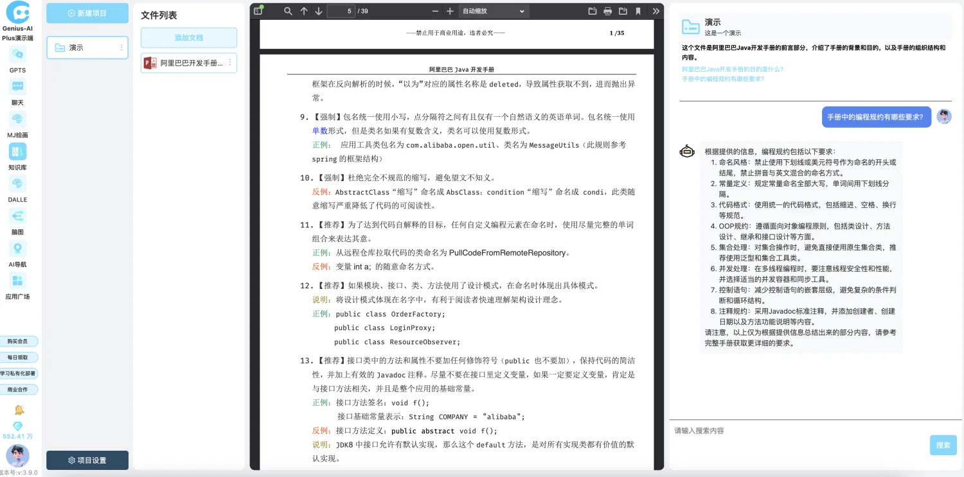Click the PDF page number field
The image size is (964, 477).
pos(341,11)
